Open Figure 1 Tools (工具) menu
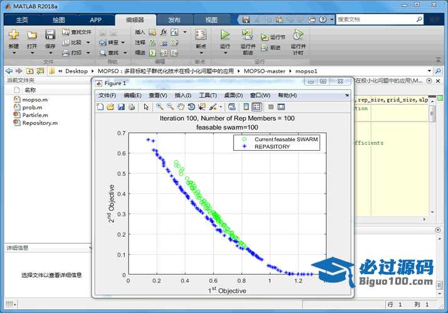 [x=208, y=95]
